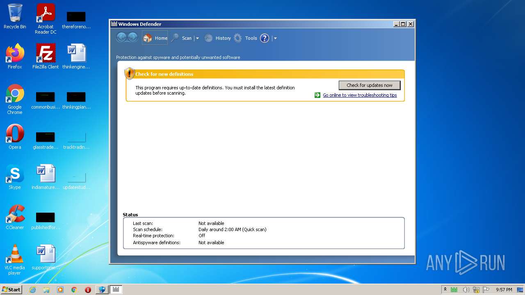Open Tools in Windows Defender
This screenshot has height=295, width=525.
click(245, 38)
